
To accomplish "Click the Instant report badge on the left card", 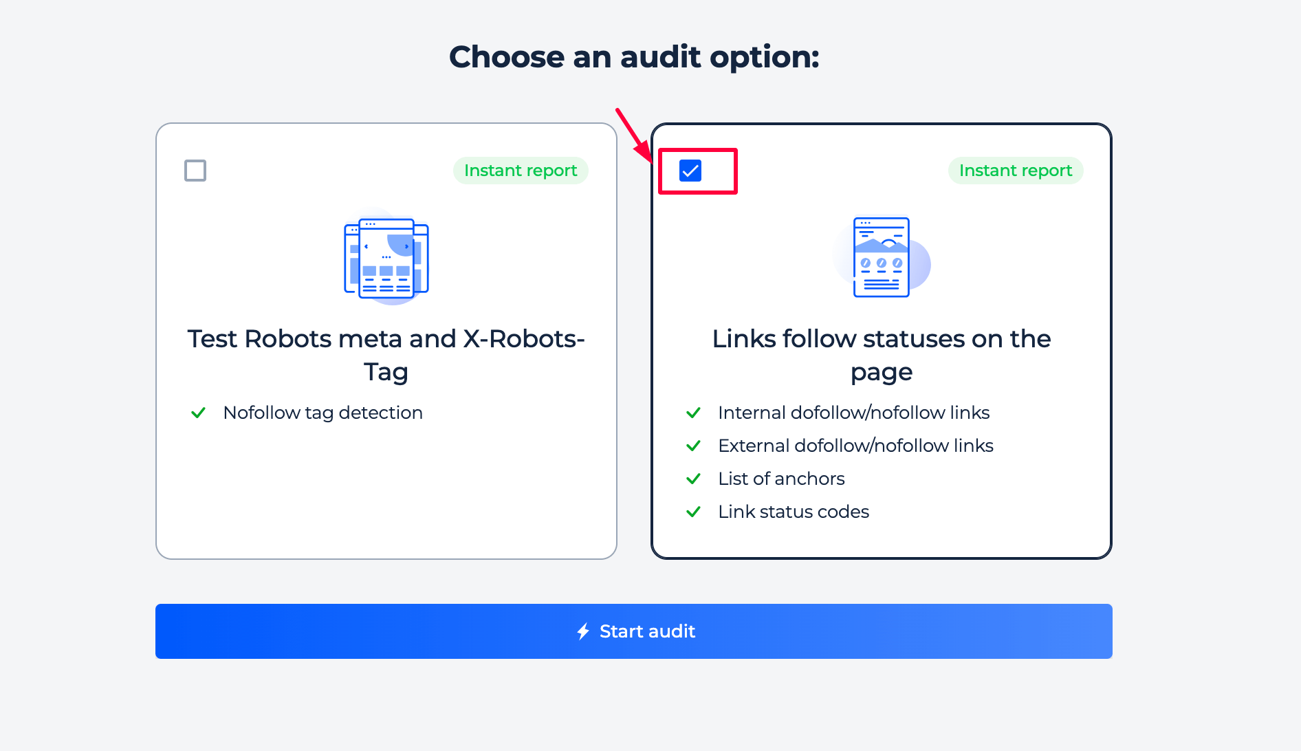I will pyautogui.click(x=521, y=170).
